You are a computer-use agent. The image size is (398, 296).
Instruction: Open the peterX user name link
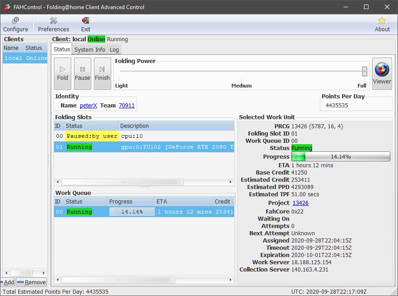(x=88, y=106)
